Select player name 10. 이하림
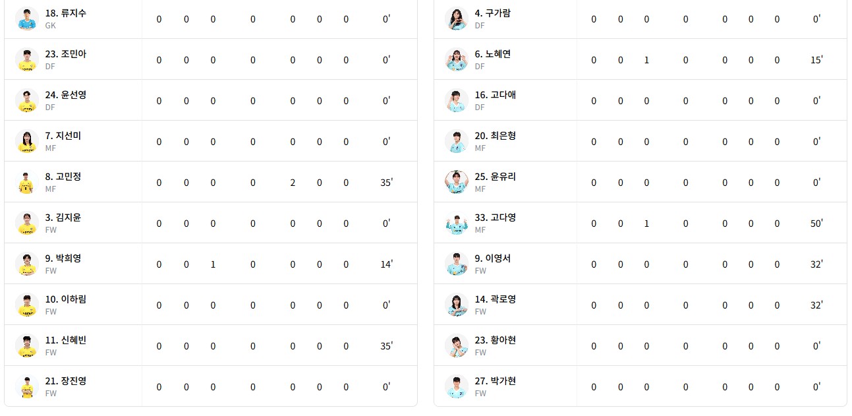 tap(65, 299)
